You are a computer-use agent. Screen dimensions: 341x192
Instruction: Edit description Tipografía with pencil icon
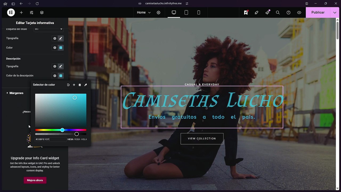(x=61, y=66)
